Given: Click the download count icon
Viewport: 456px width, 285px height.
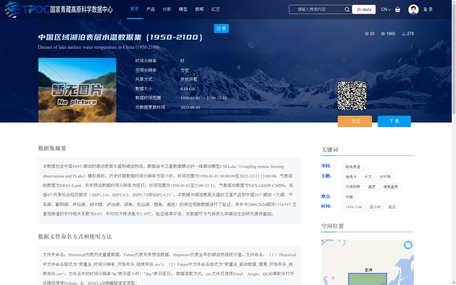Looking at the screenshot, I should click(x=404, y=34).
